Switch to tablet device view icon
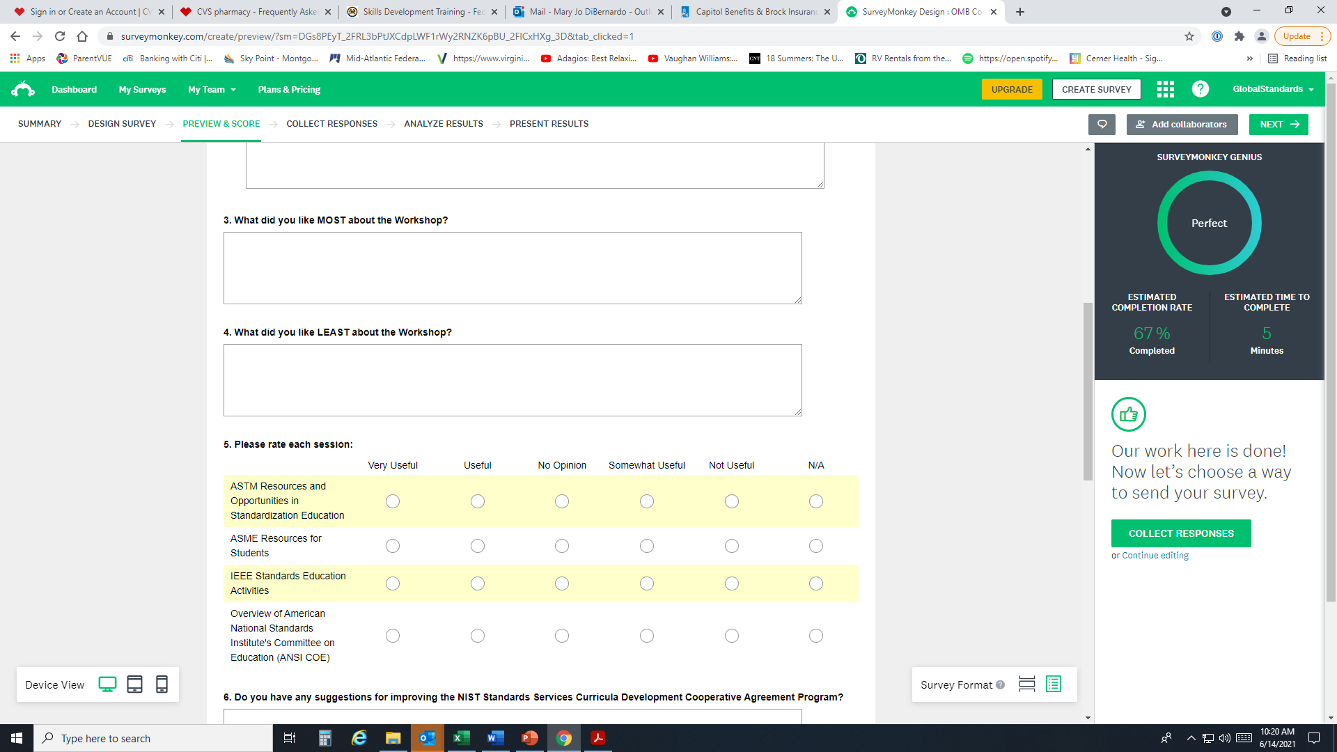The height and width of the screenshot is (752, 1337). [134, 684]
